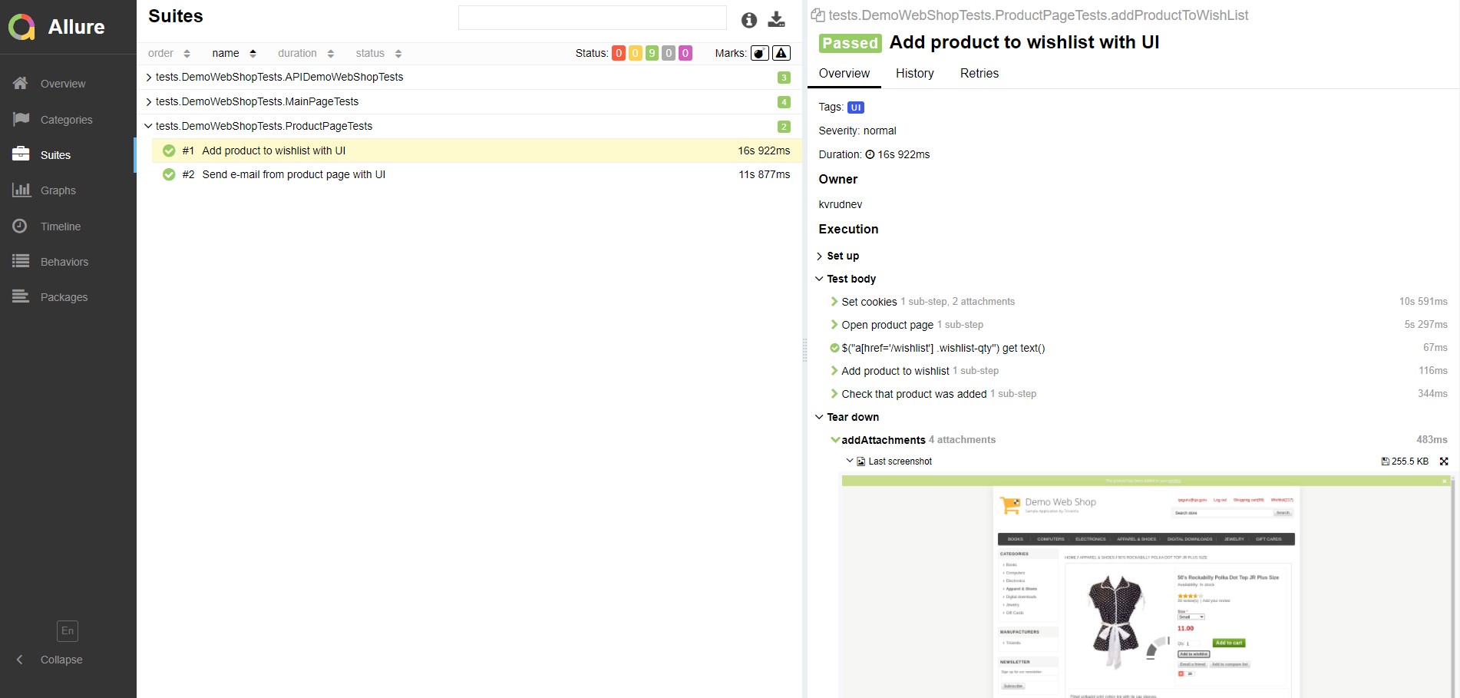
Task: Switch to the History tab
Action: (914, 73)
